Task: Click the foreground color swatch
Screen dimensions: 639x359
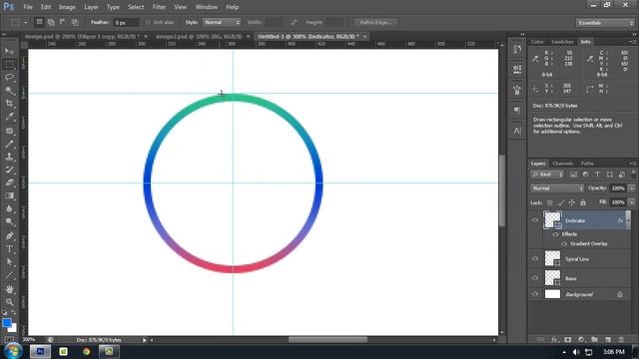Action: coord(7,323)
